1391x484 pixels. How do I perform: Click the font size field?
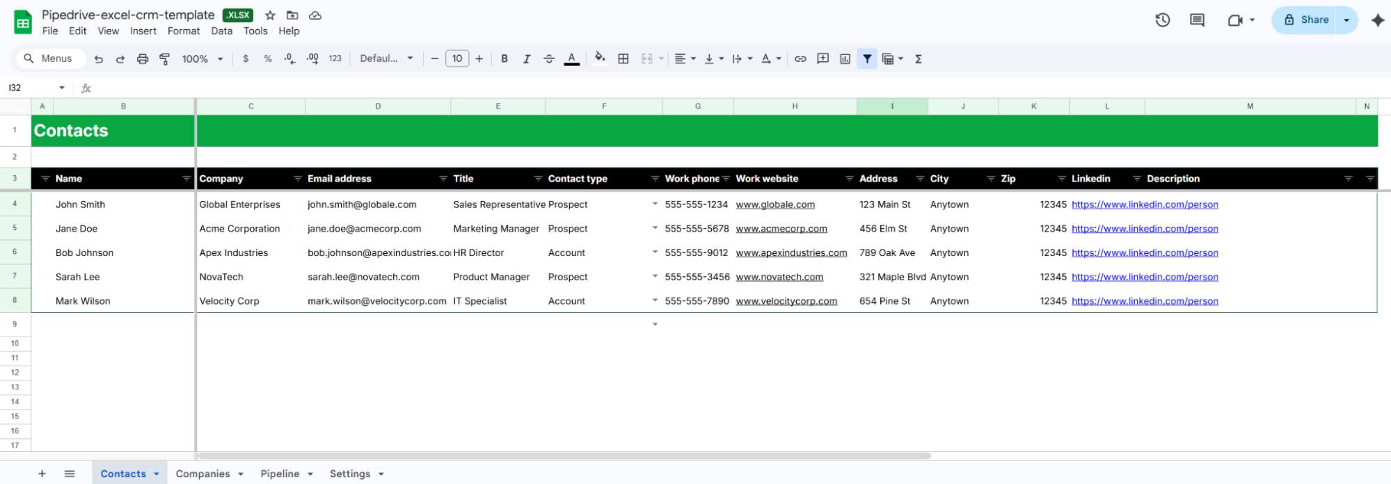point(457,59)
